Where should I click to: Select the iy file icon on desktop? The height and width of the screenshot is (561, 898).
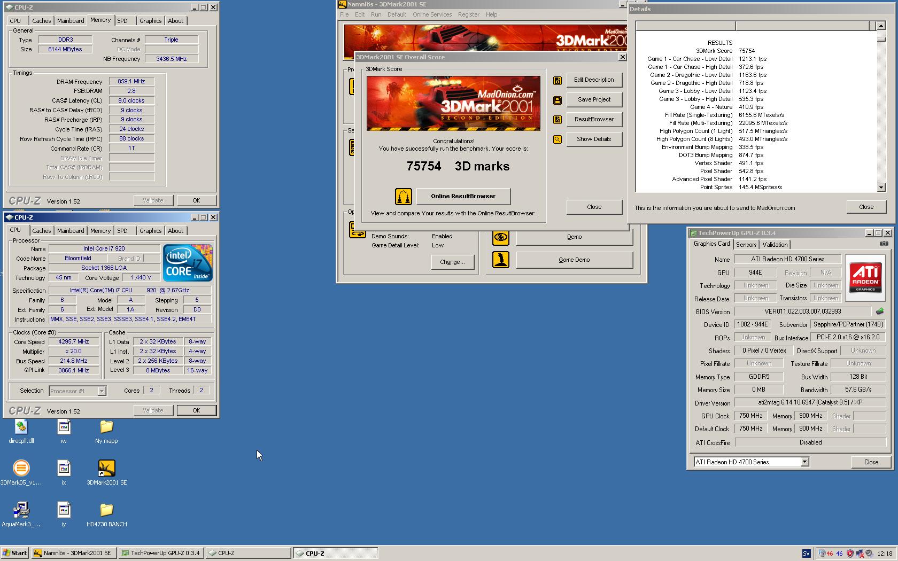tap(64, 515)
